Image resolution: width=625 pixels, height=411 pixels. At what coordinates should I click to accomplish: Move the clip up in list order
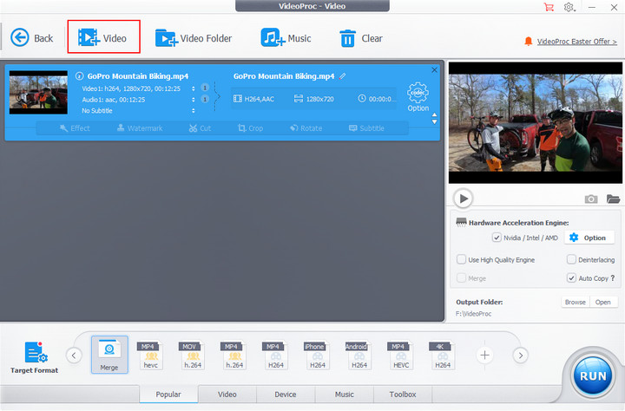point(434,114)
